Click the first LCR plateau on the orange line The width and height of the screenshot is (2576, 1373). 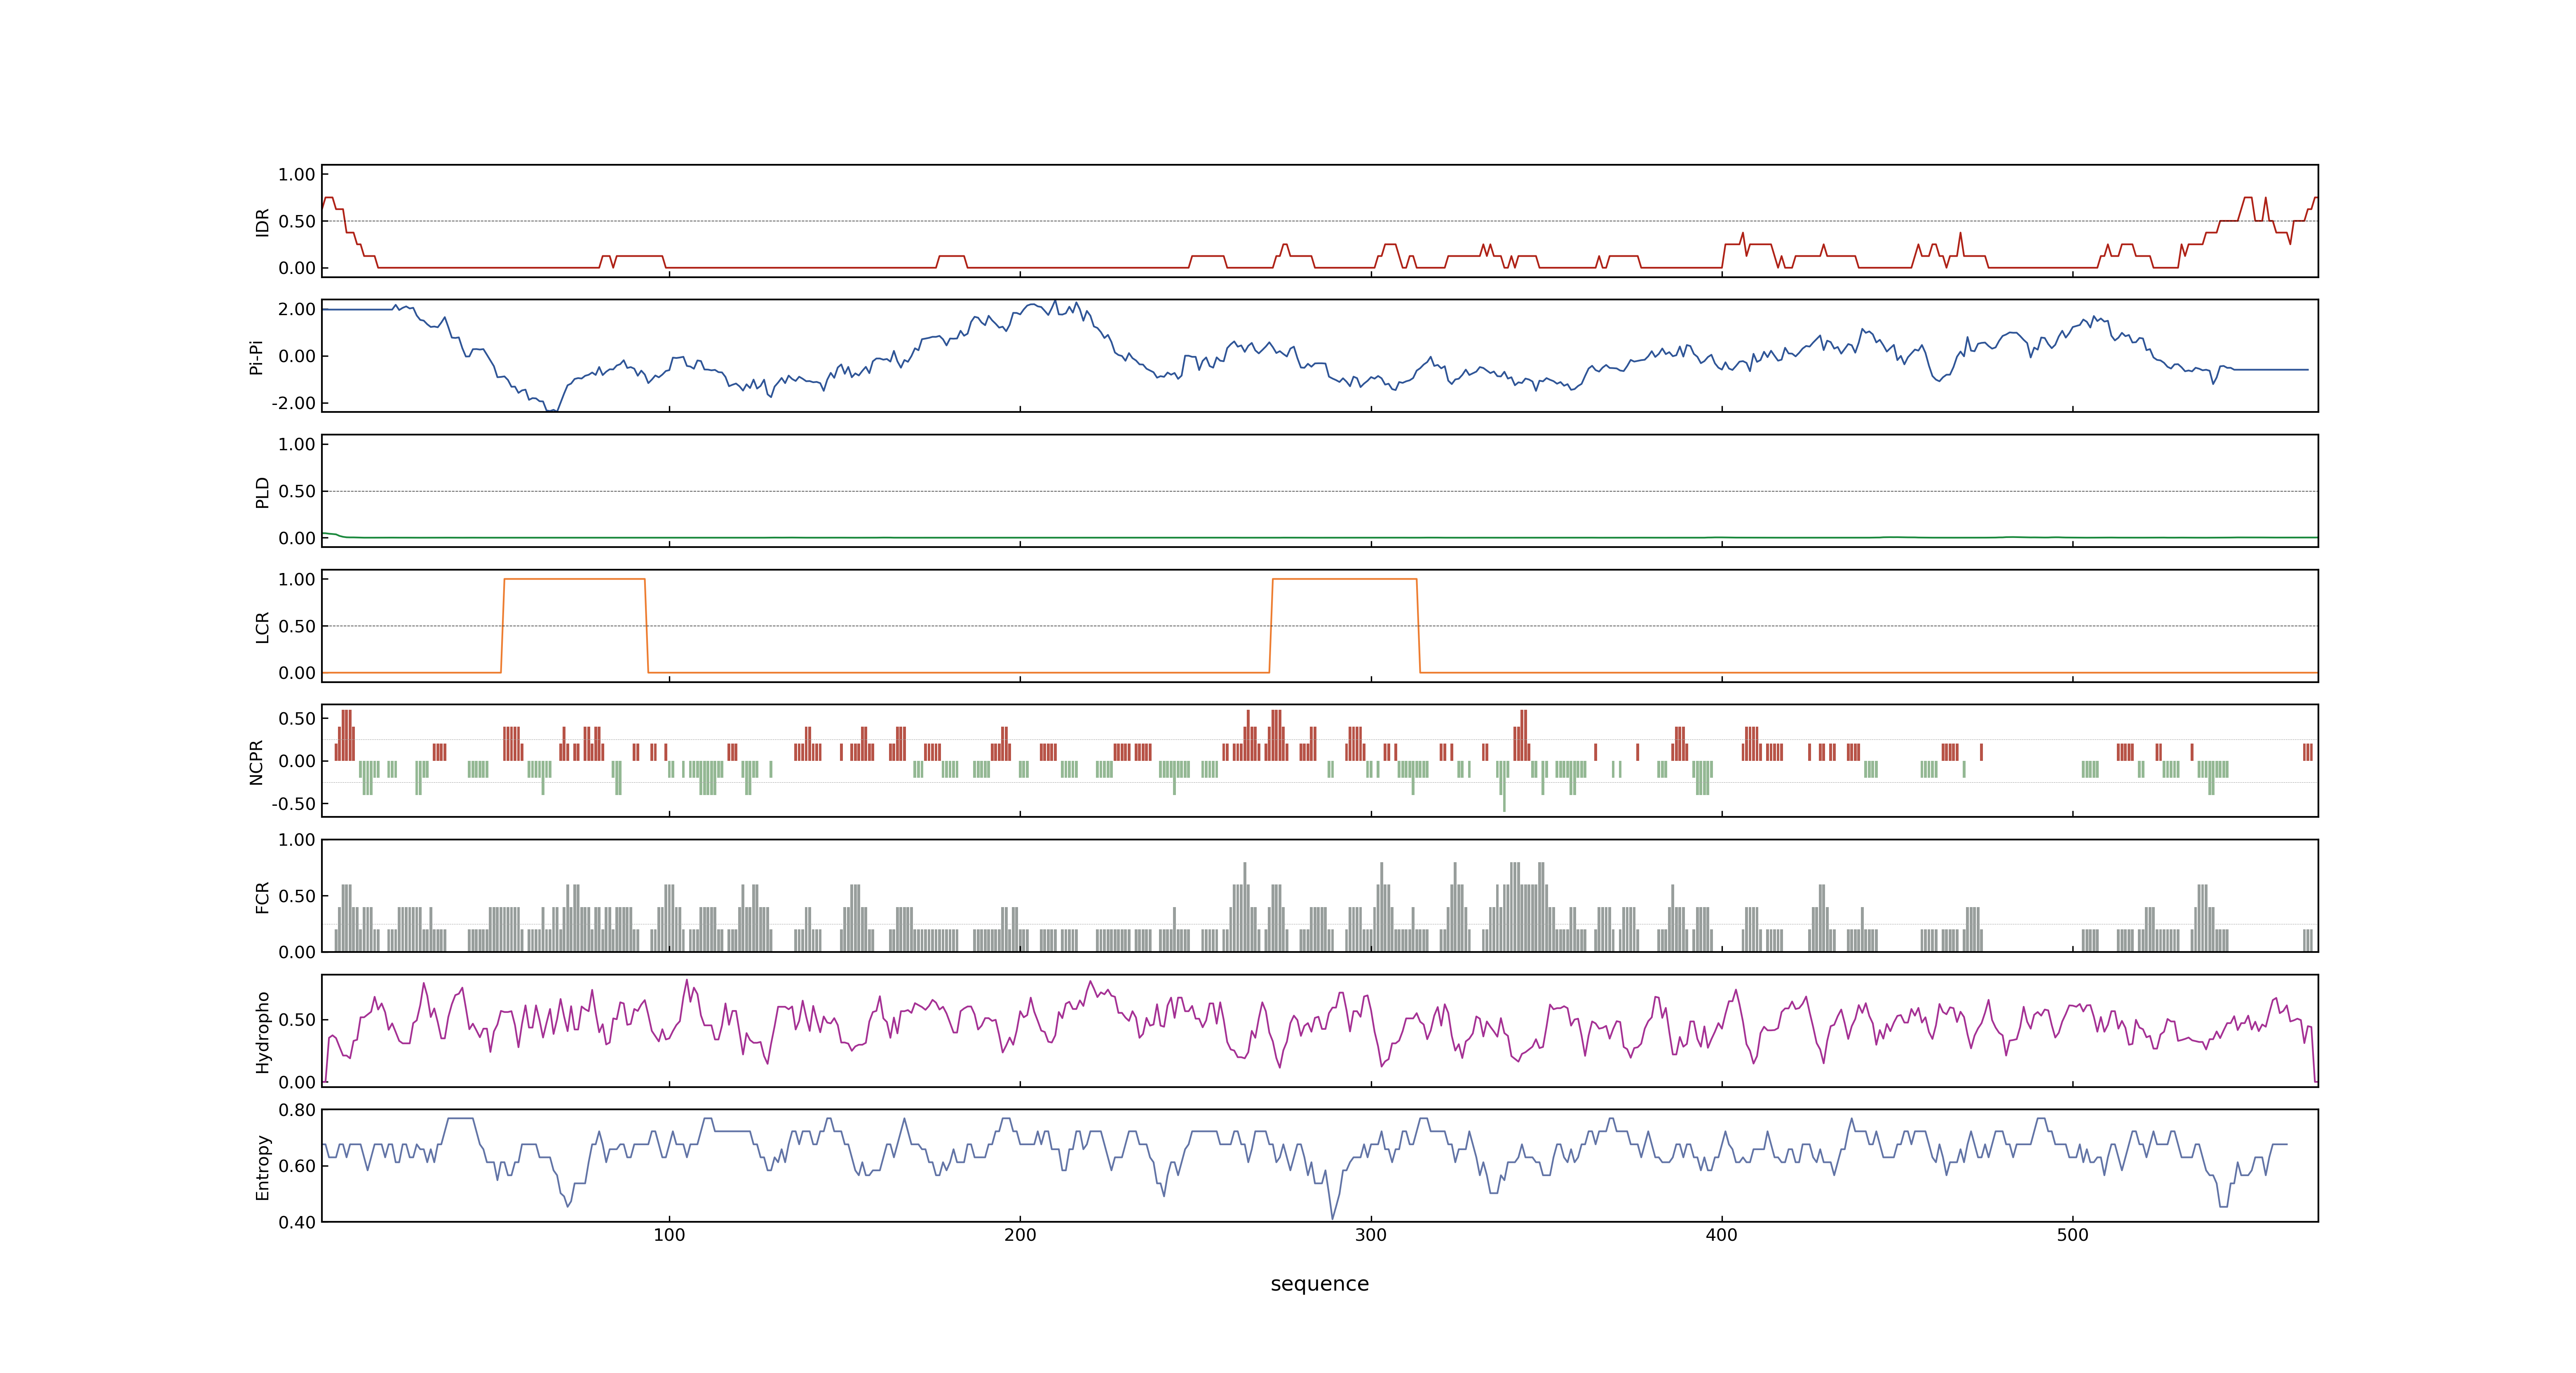pos(574,579)
